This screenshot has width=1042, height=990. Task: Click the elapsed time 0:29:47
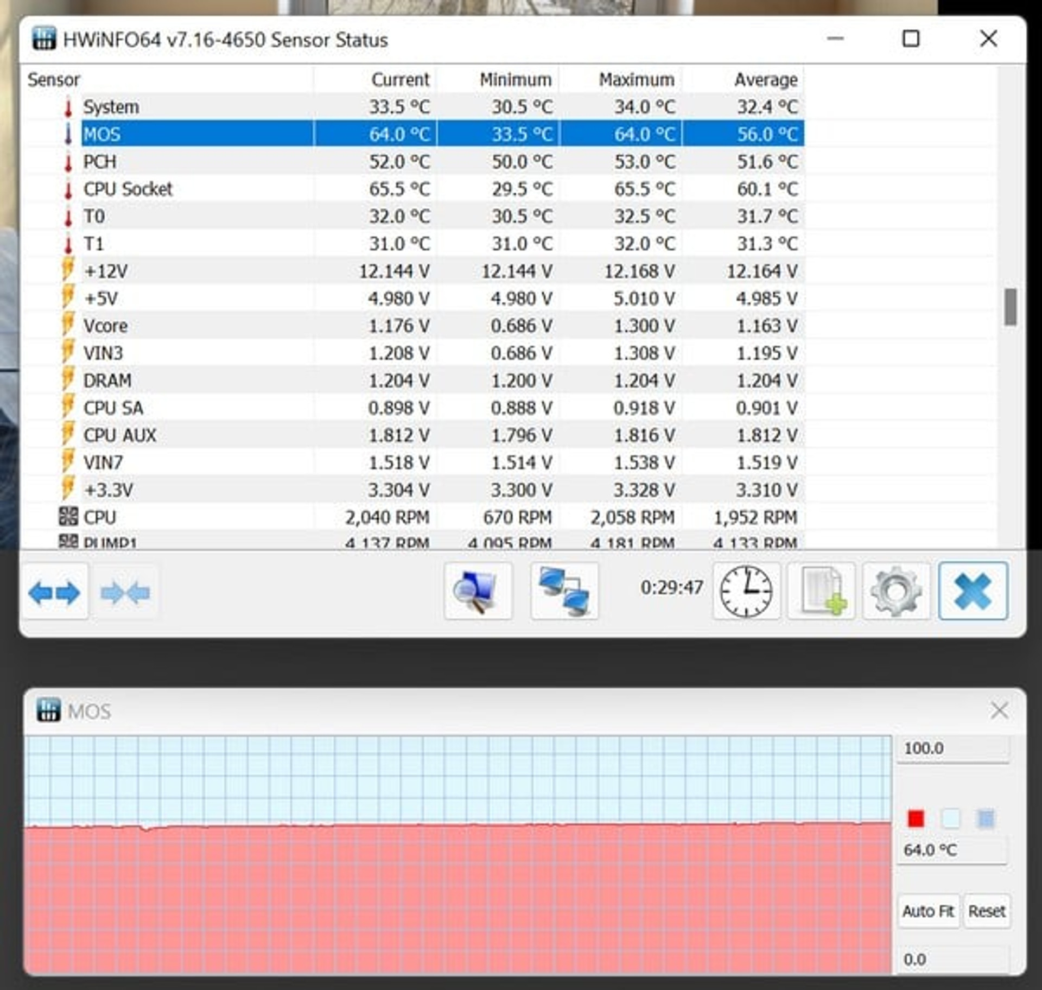672,587
